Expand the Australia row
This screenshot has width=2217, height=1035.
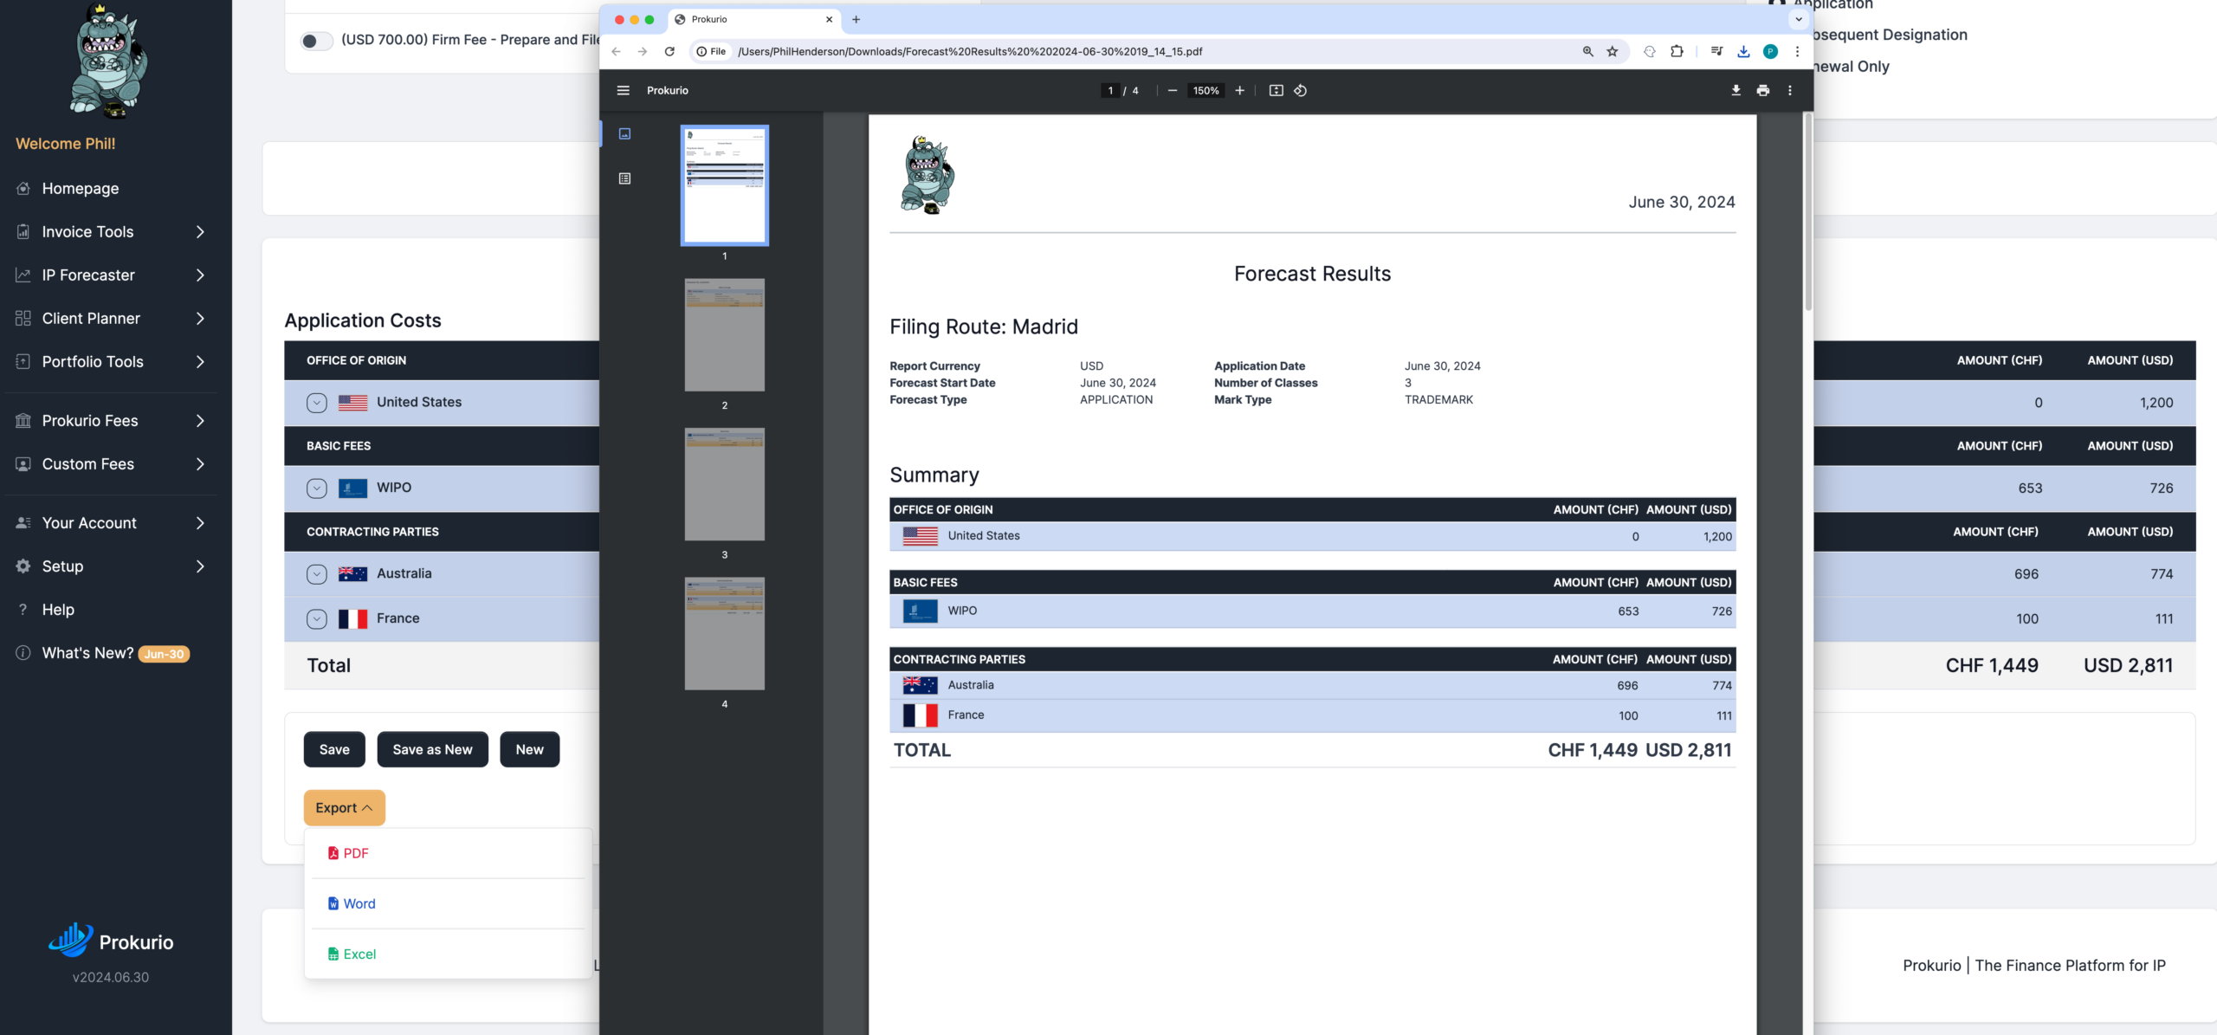(316, 574)
